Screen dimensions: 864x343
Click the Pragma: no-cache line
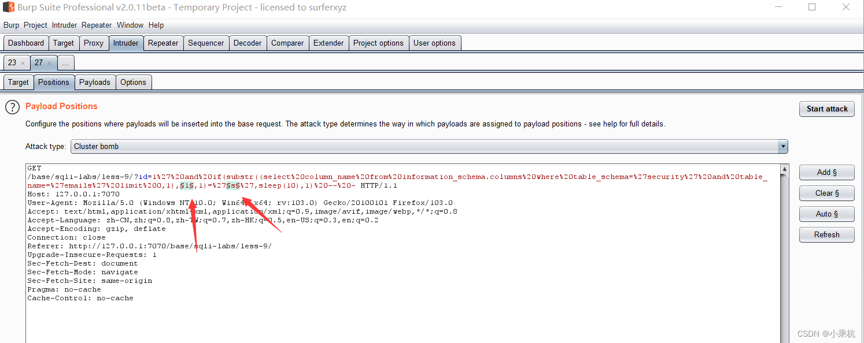tap(64, 290)
